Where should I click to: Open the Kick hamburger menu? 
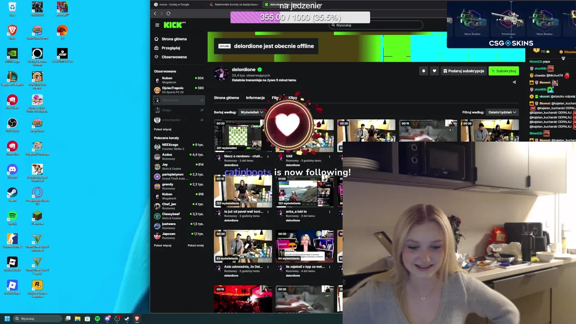[157, 25]
